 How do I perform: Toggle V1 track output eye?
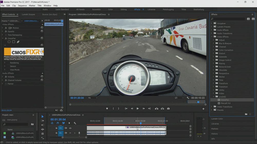70,128
